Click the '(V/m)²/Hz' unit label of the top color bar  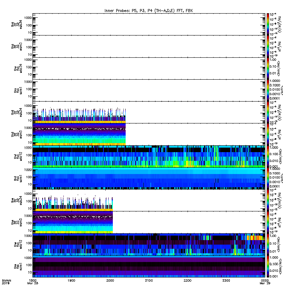coord(279,24)
